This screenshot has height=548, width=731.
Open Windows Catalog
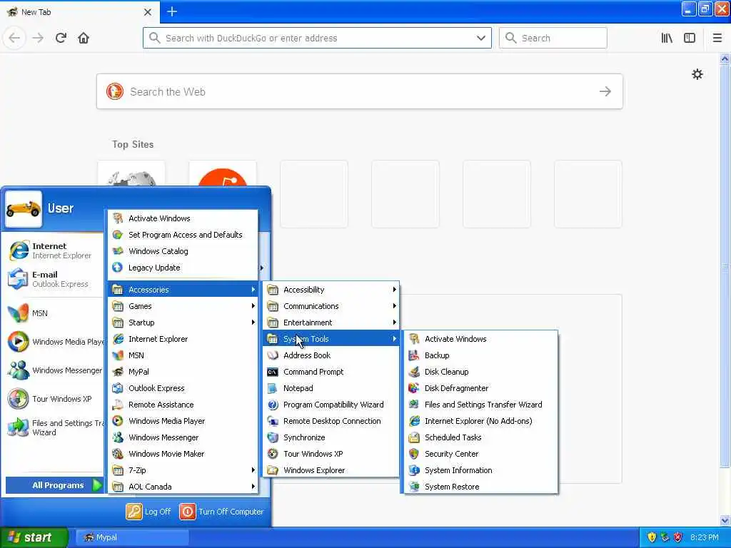(183, 250)
